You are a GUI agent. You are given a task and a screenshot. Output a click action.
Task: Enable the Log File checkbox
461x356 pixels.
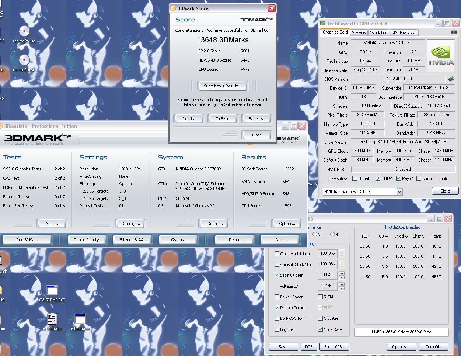277,329
